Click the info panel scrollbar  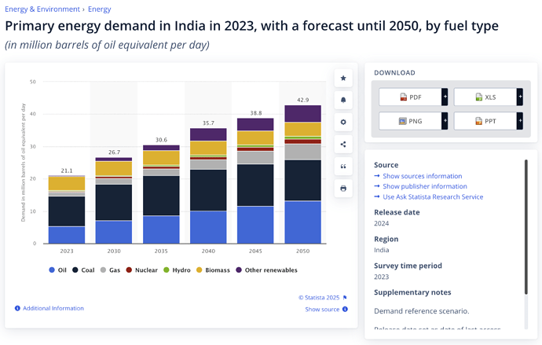pyautogui.click(x=526, y=228)
